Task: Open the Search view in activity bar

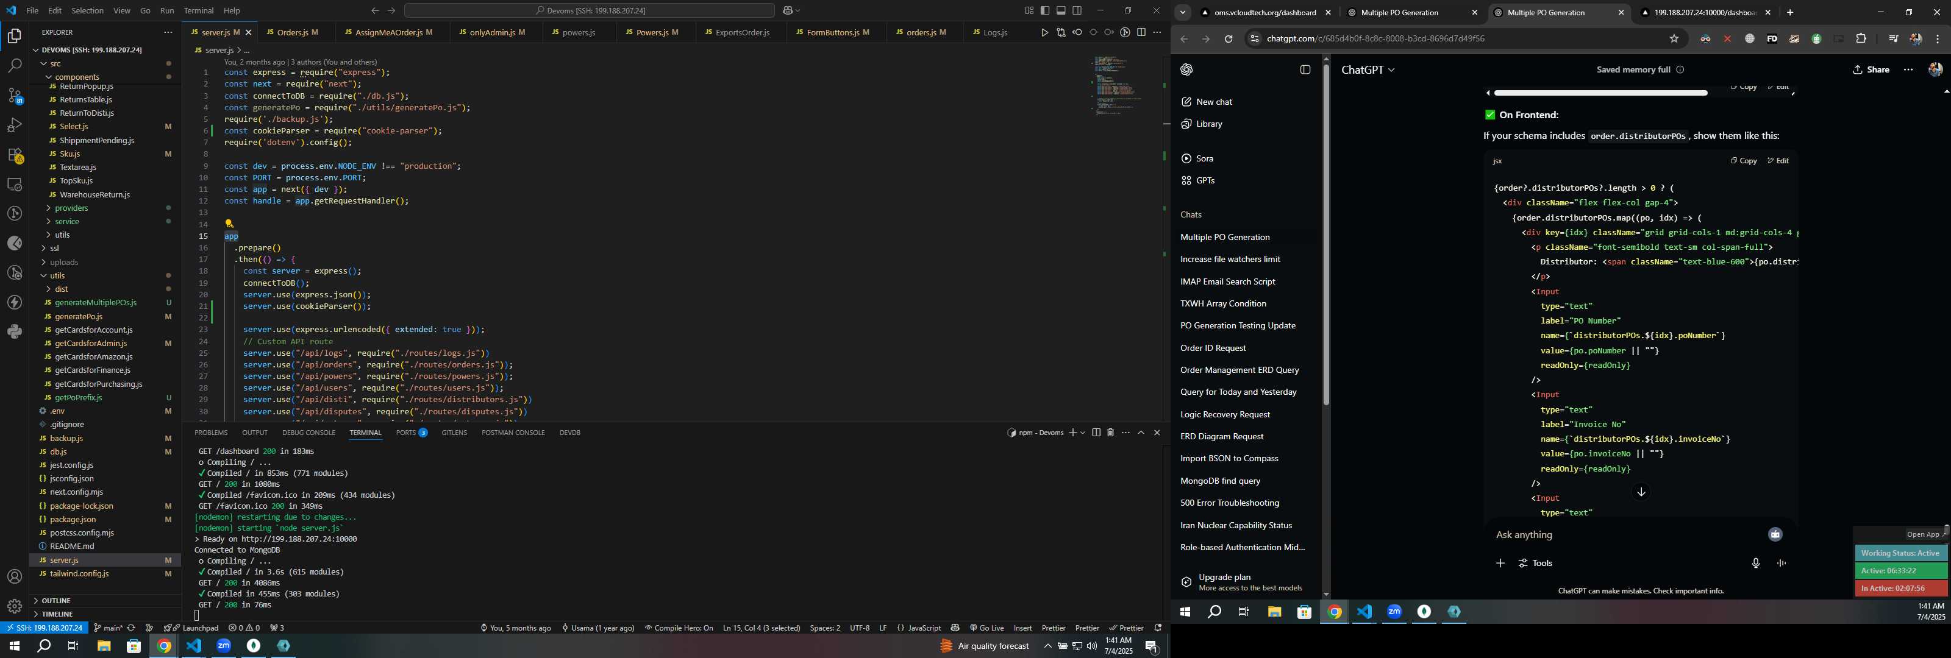Action: [x=15, y=66]
